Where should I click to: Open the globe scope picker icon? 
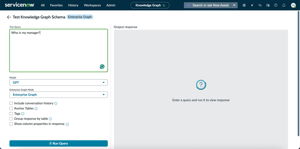click(244, 5)
